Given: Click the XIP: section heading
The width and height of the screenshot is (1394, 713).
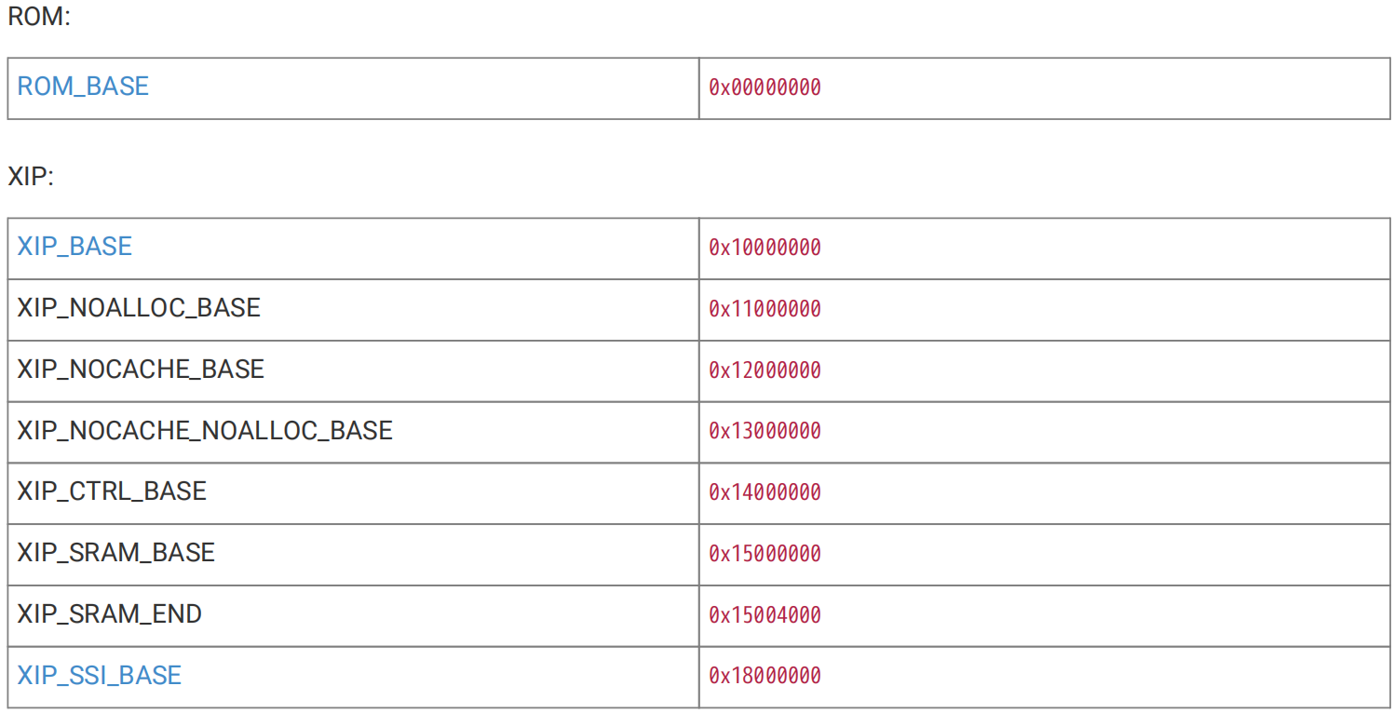Looking at the screenshot, I should [31, 177].
